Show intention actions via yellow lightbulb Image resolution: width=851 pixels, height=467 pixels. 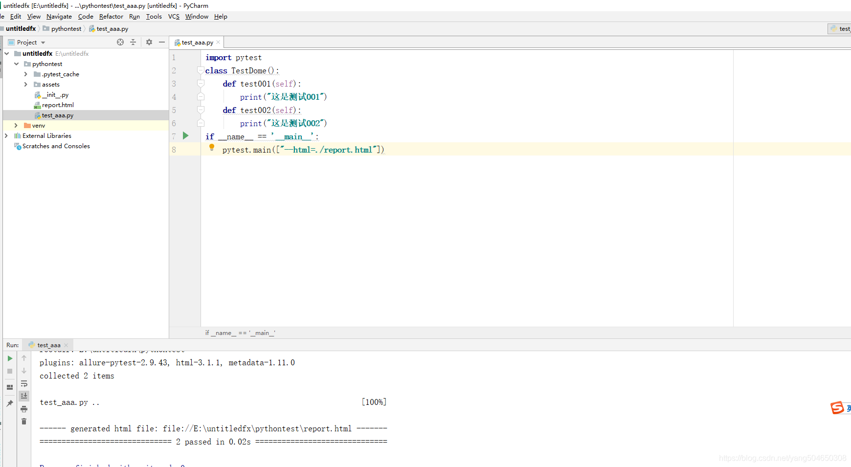coord(212,147)
